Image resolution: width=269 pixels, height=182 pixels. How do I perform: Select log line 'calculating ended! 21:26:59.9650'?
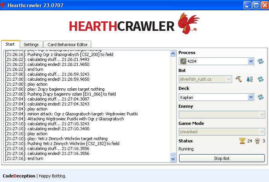[x=47, y=79]
